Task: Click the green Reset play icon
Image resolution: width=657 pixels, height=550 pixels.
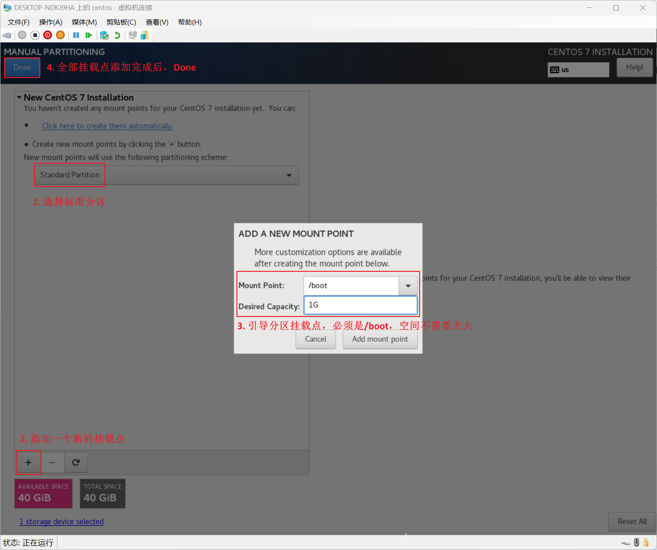Action: [x=89, y=35]
